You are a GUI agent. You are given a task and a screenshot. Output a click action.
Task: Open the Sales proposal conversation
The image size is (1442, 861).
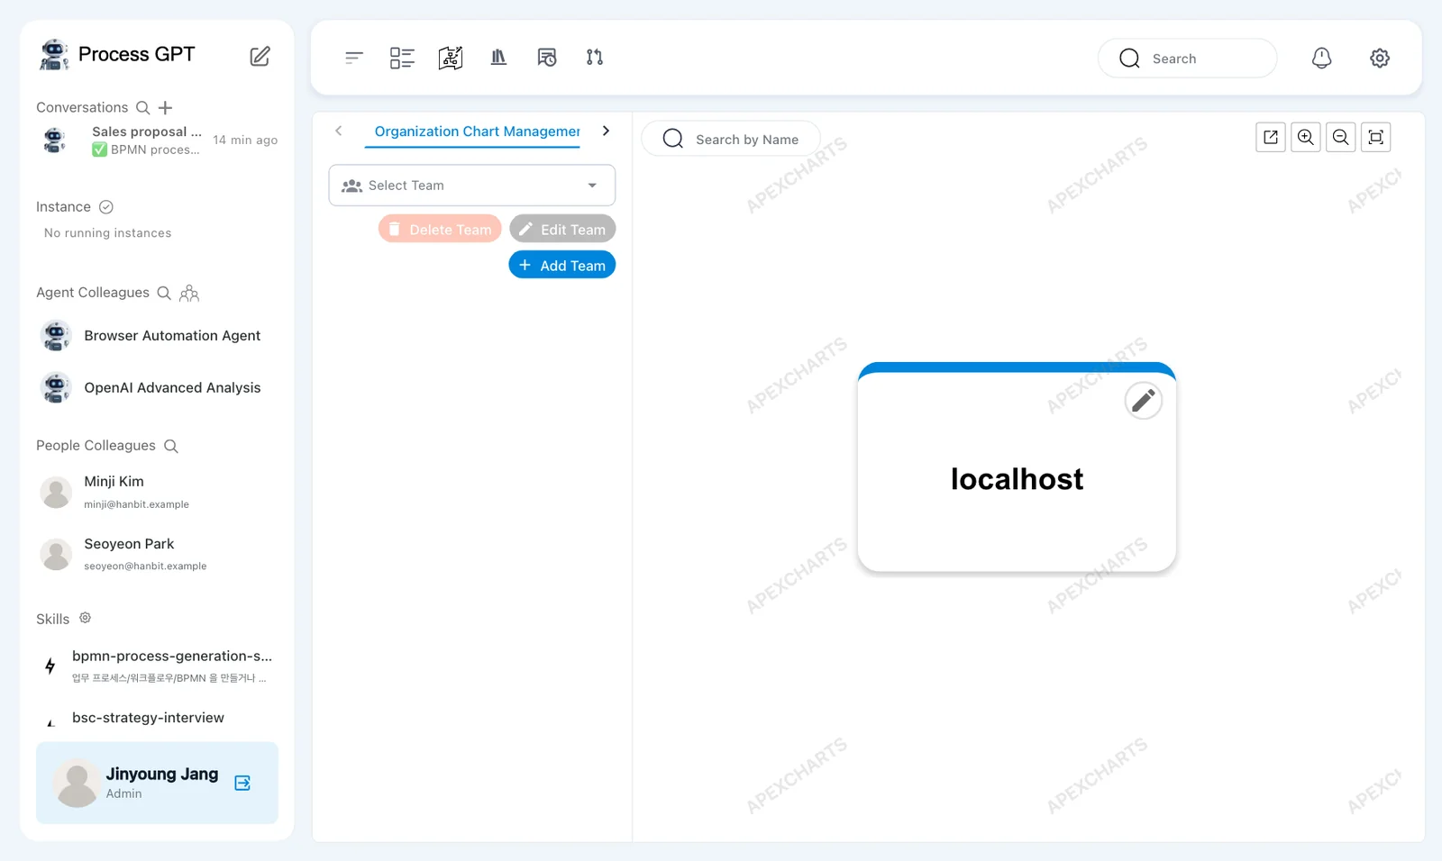click(x=157, y=140)
